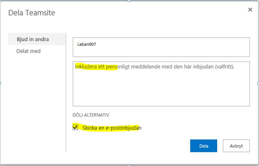Click the black checkmark in the email invitation box
This screenshot has height=166, width=259.
tap(75, 127)
